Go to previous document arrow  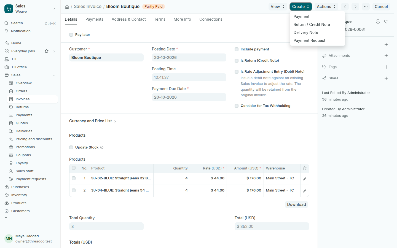pyautogui.click(x=345, y=7)
